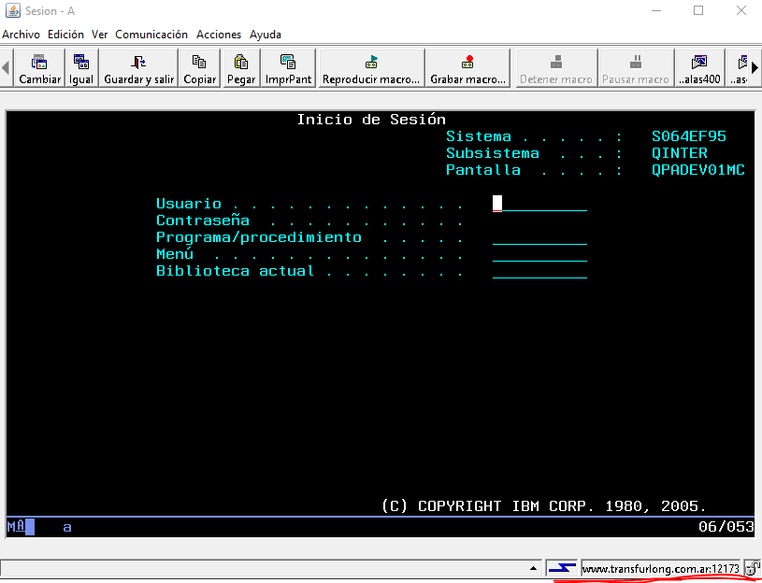Click the small up arrow in status bar

coord(533,568)
